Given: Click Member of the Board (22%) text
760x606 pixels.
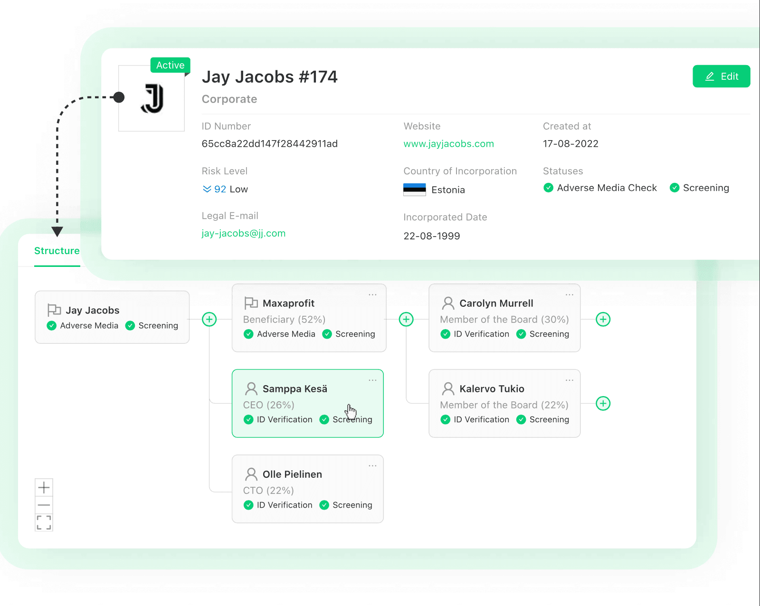Looking at the screenshot, I should 504,405.
